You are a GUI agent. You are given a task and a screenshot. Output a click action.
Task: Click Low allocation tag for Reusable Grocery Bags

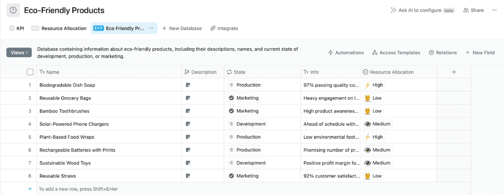[x=373, y=98]
